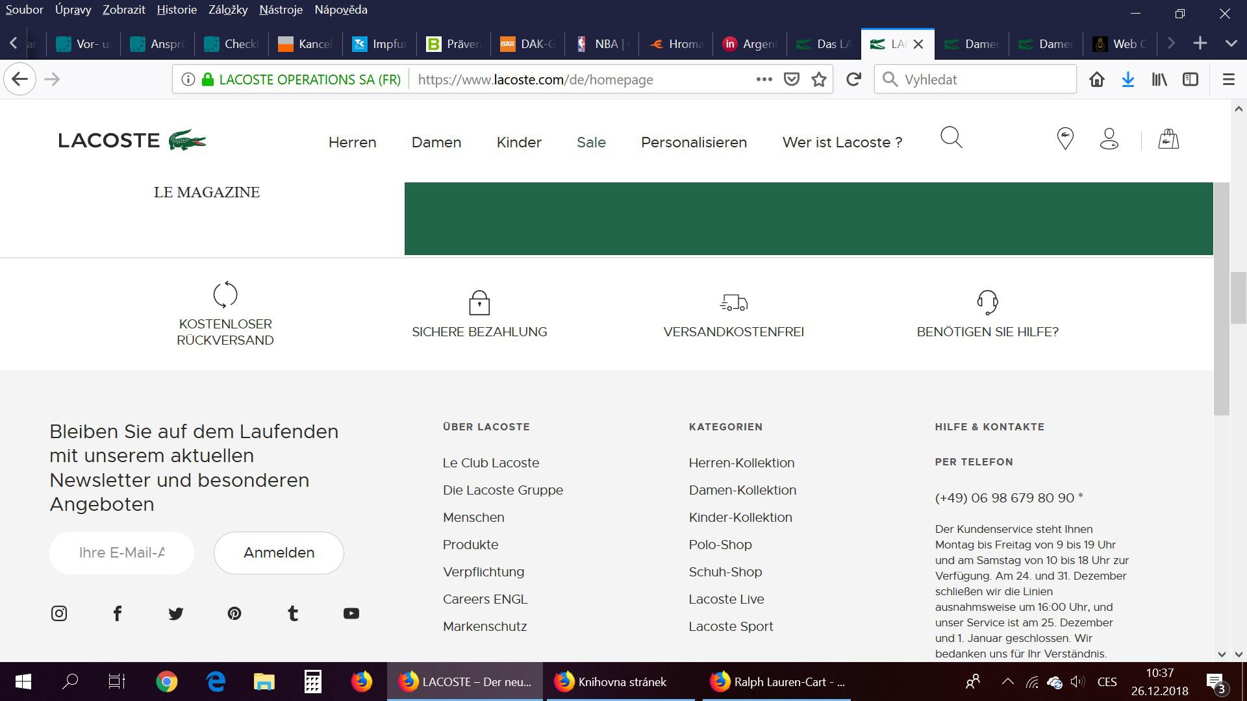Image resolution: width=1247 pixels, height=701 pixels.
Task: Open the Le Club Lacoste link
Action: coord(490,463)
